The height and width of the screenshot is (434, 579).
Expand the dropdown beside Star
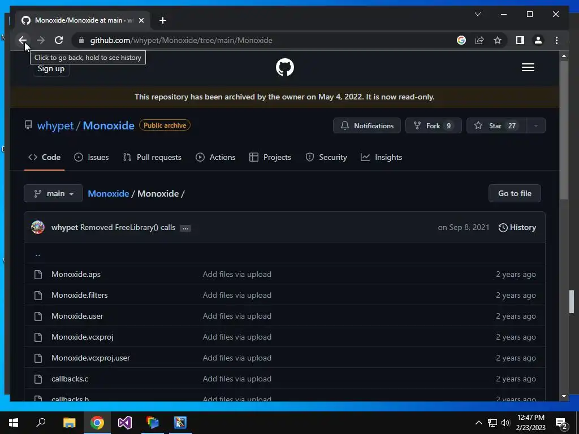[536, 125]
